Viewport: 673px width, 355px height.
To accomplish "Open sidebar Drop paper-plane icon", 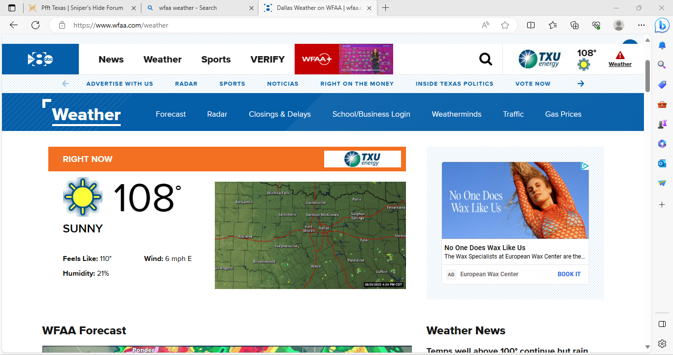I will [662, 183].
